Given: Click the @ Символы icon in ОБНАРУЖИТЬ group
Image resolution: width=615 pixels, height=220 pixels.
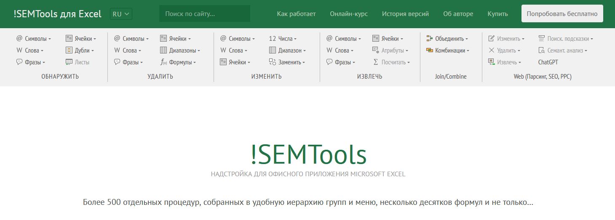Looking at the screenshot, I should click(x=19, y=39).
